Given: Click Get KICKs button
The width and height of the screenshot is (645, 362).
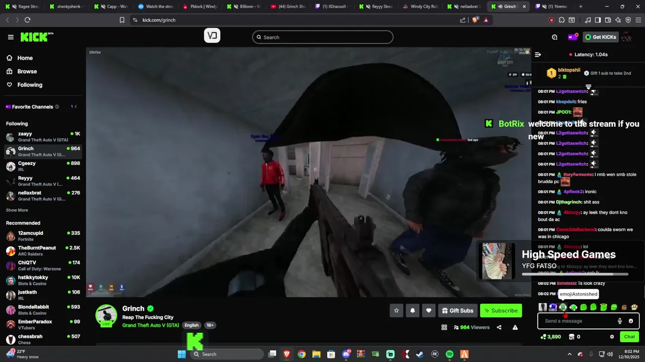Looking at the screenshot, I should (601, 37).
